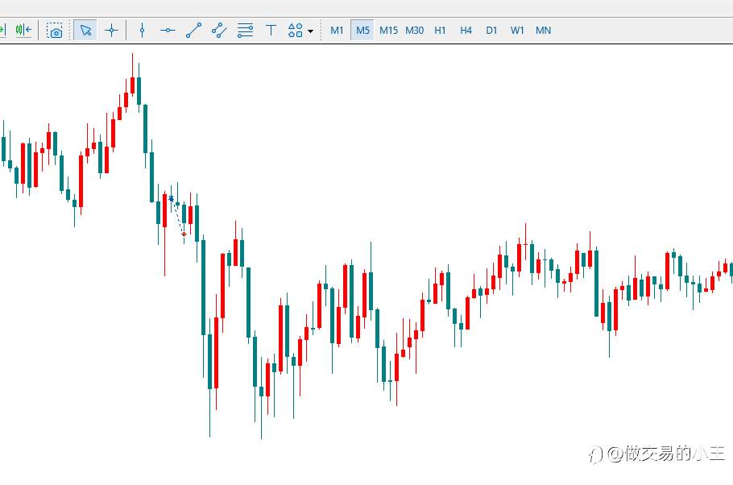Set timeframe to H4

click(466, 31)
